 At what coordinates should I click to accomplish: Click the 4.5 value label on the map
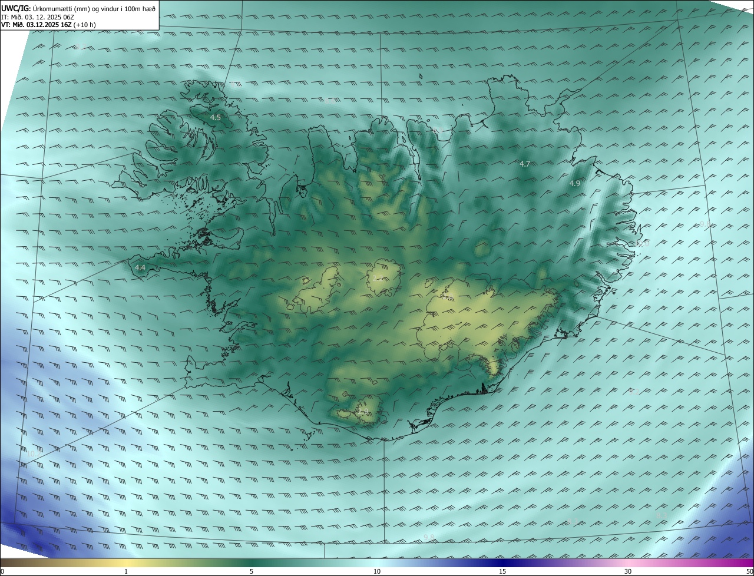[216, 118]
